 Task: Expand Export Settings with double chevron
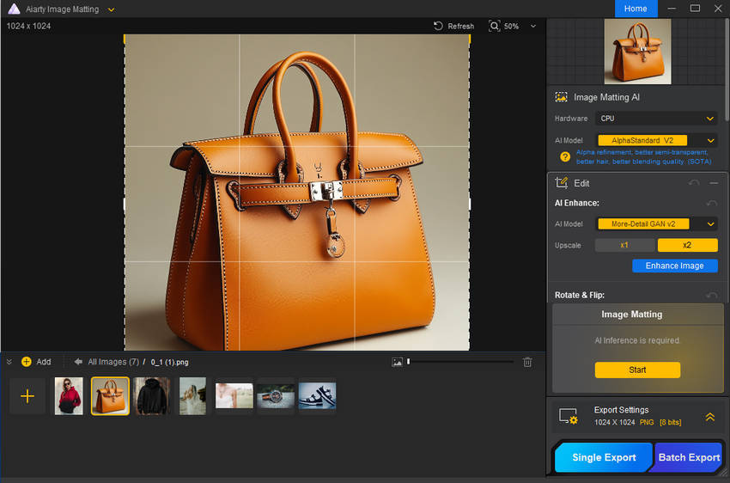tap(710, 417)
